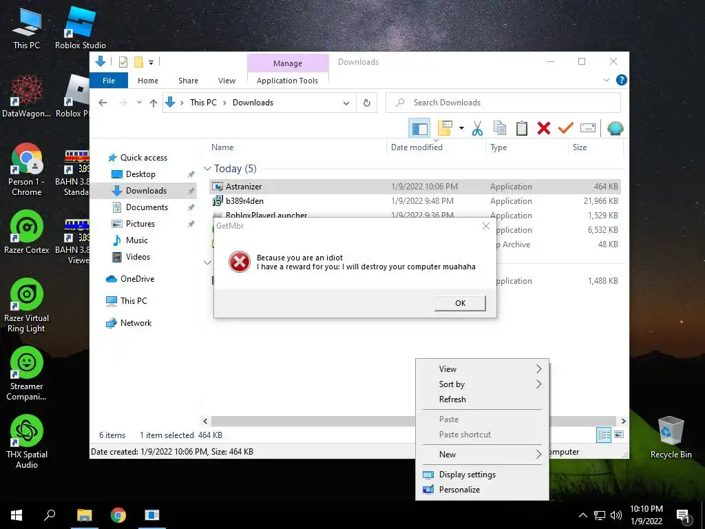Click OK in the GetMbr dialog
This screenshot has width=705, height=529.
click(x=460, y=303)
